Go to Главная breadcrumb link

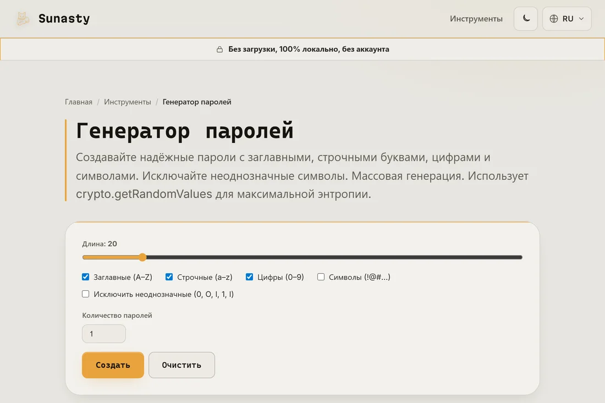(78, 102)
